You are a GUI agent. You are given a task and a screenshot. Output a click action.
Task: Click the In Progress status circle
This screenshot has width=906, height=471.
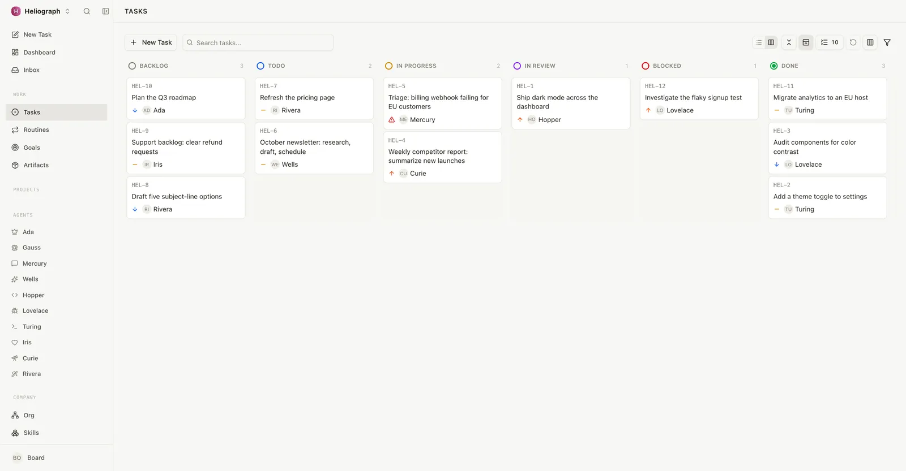389,66
